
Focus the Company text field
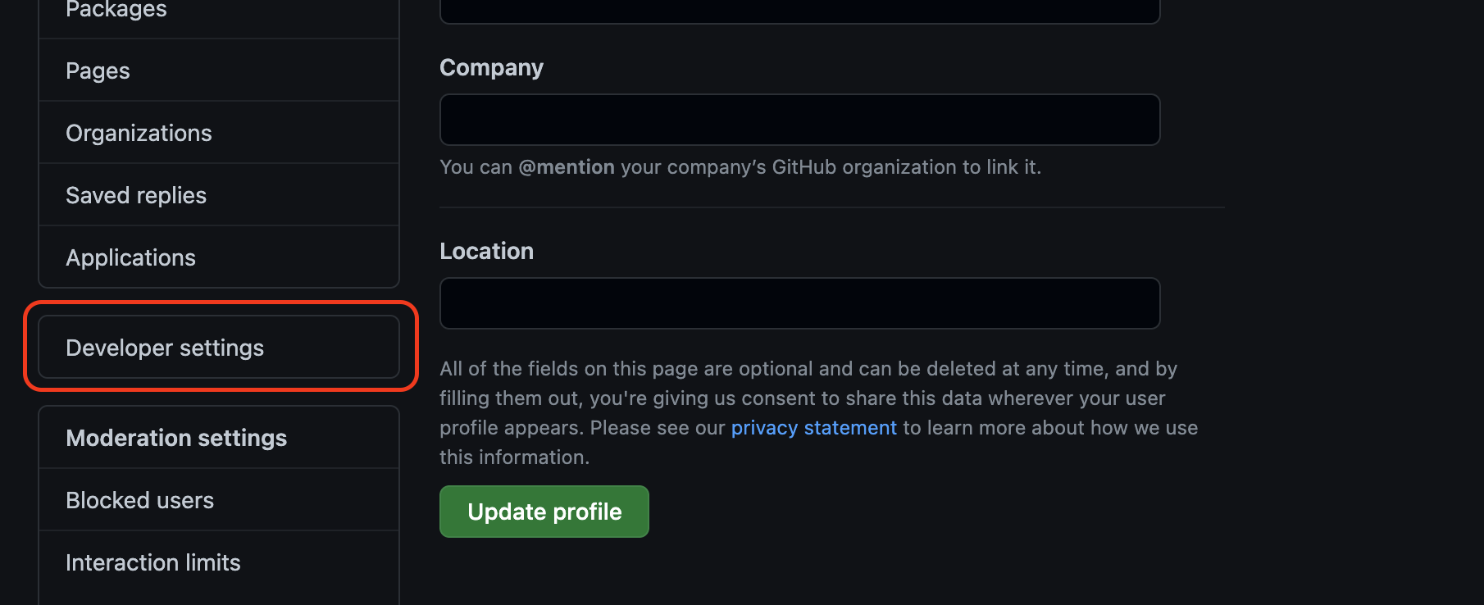[799, 120]
